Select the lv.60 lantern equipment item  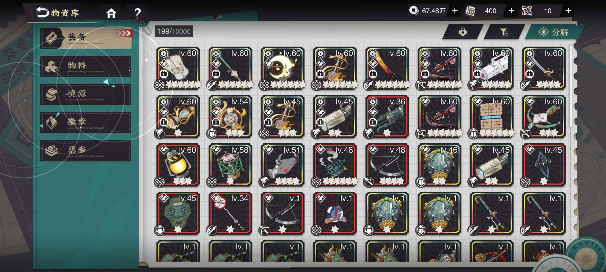pos(178,165)
